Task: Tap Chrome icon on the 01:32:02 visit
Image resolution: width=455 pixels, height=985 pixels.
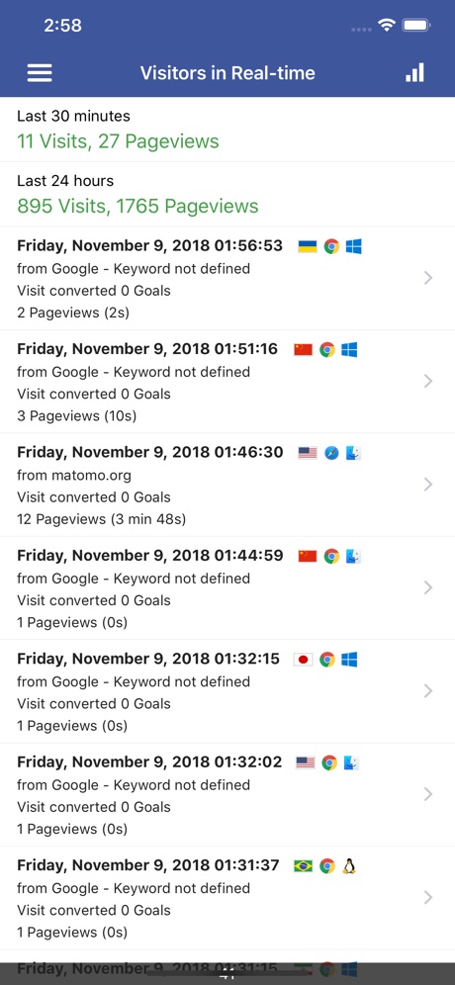Action: pos(329,763)
